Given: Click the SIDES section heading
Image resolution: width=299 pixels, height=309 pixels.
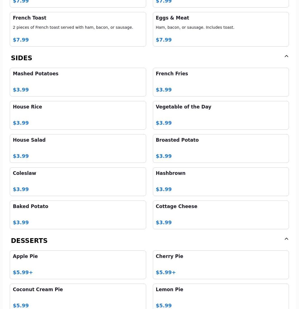Looking at the screenshot, I should point(22,58).
